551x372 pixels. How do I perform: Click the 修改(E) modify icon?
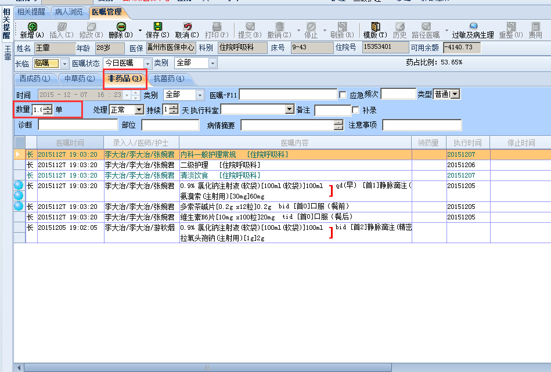point(91,27)
